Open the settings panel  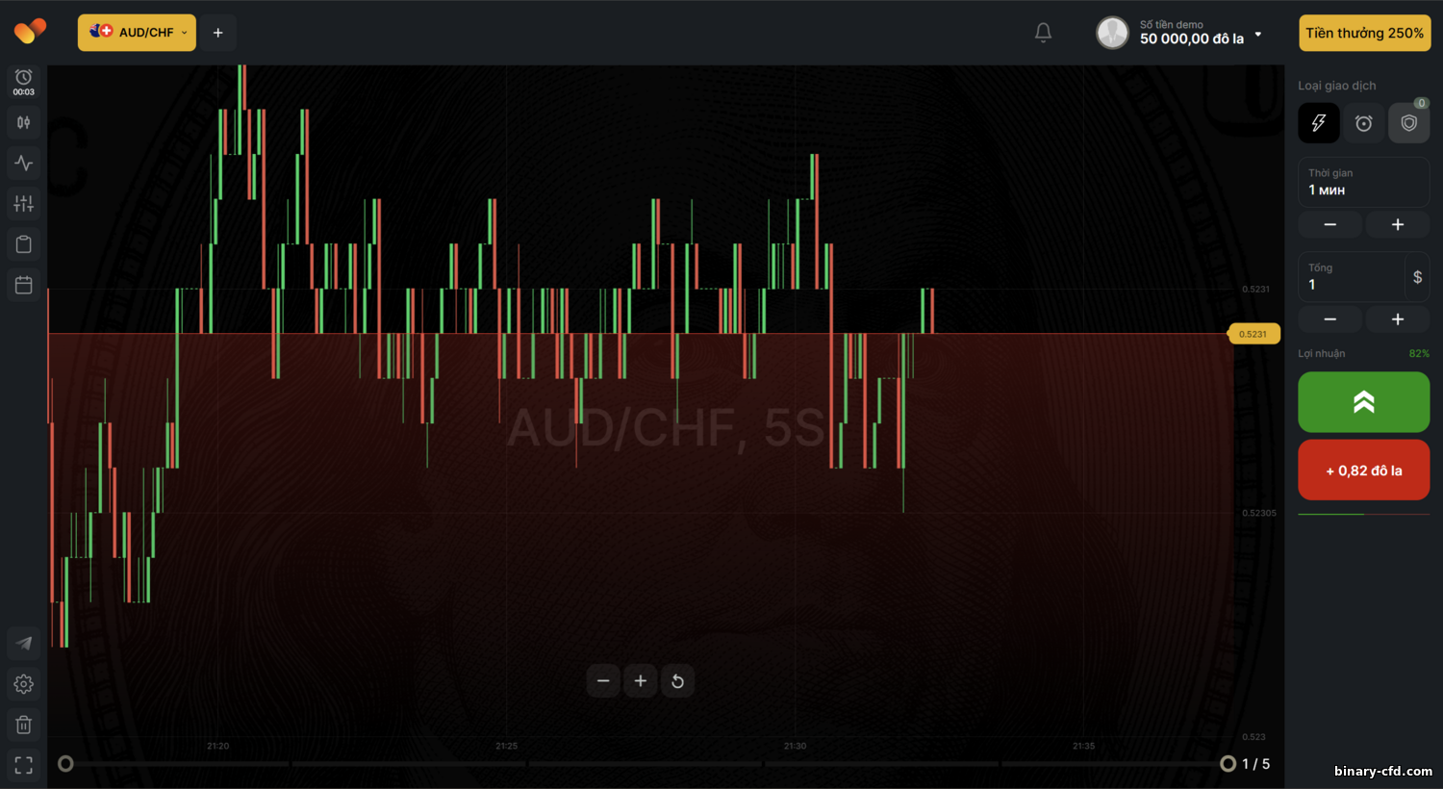[x=23, y=684]
